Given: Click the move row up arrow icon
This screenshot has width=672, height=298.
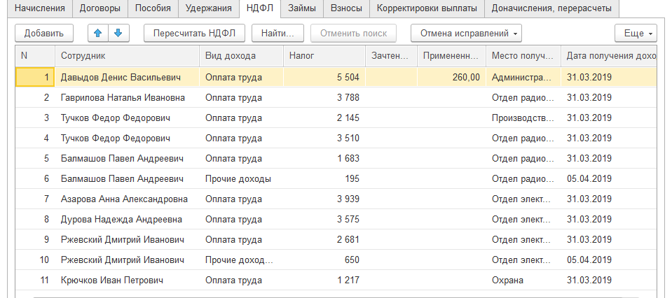Looking at the screenshot, I should (97, 33).
